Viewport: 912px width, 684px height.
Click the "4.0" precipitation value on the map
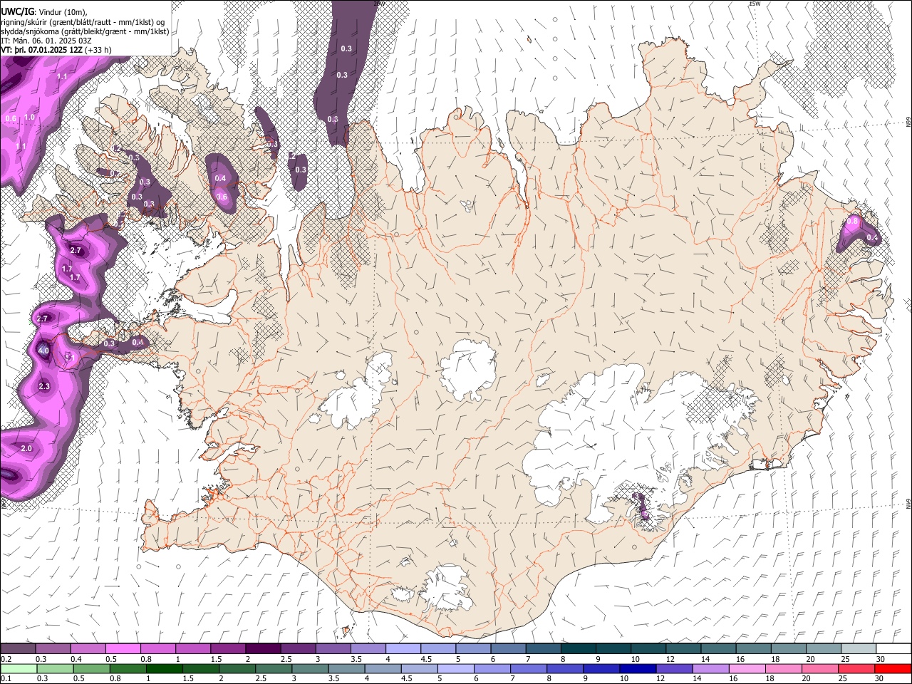(43, 351)
